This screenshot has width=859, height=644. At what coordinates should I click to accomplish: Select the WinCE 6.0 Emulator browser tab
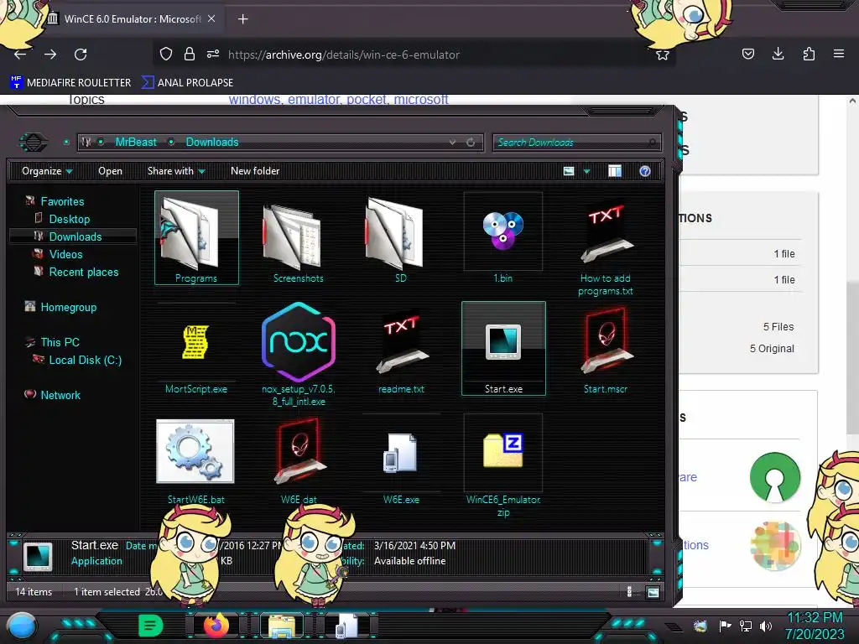[x=132, y=19]
